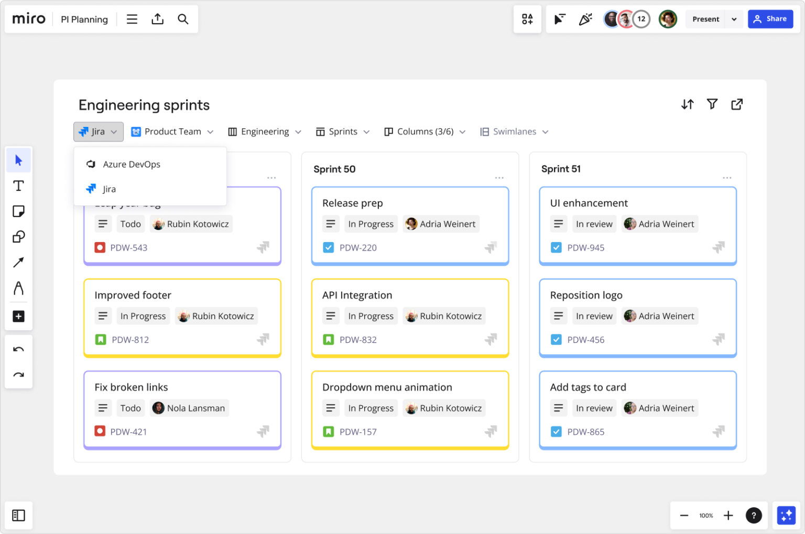
Task: Toggle the bottom-left panel sidebar
Action: coord(18,515)
